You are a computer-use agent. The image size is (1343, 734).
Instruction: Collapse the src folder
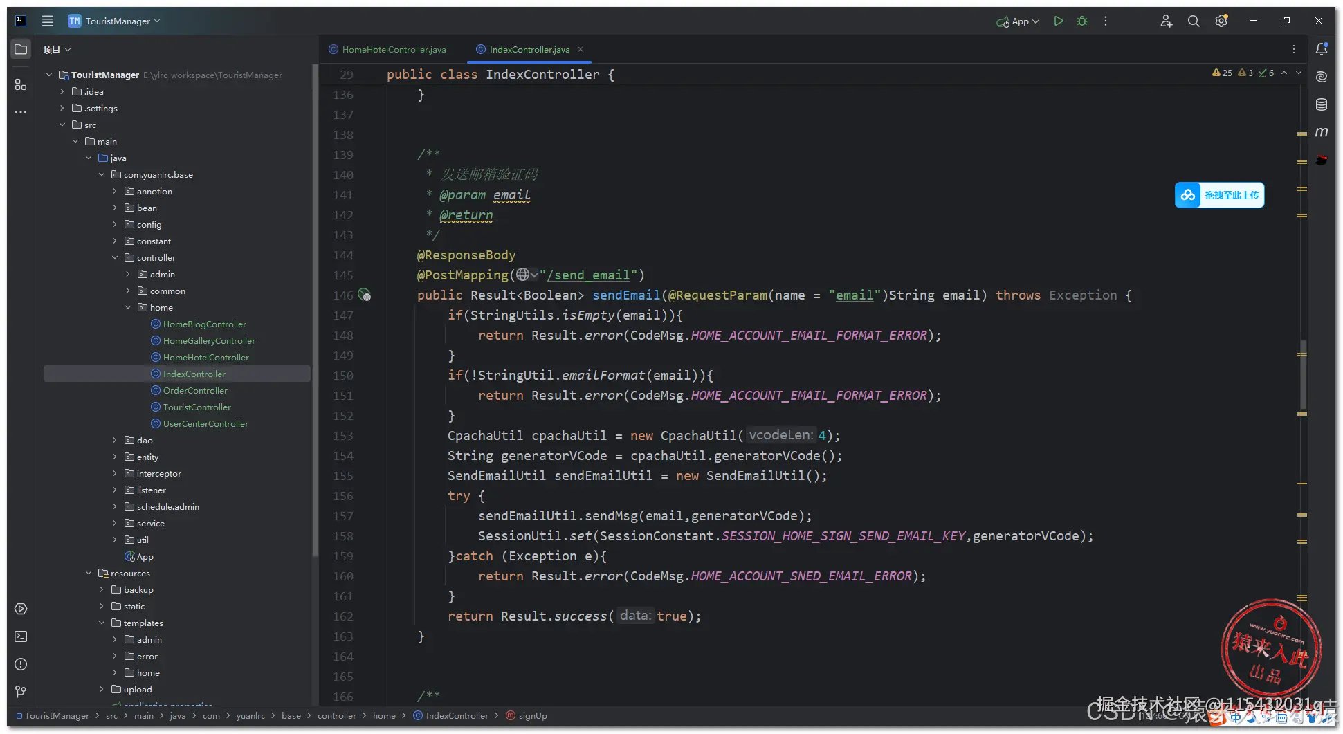[62, 125]
